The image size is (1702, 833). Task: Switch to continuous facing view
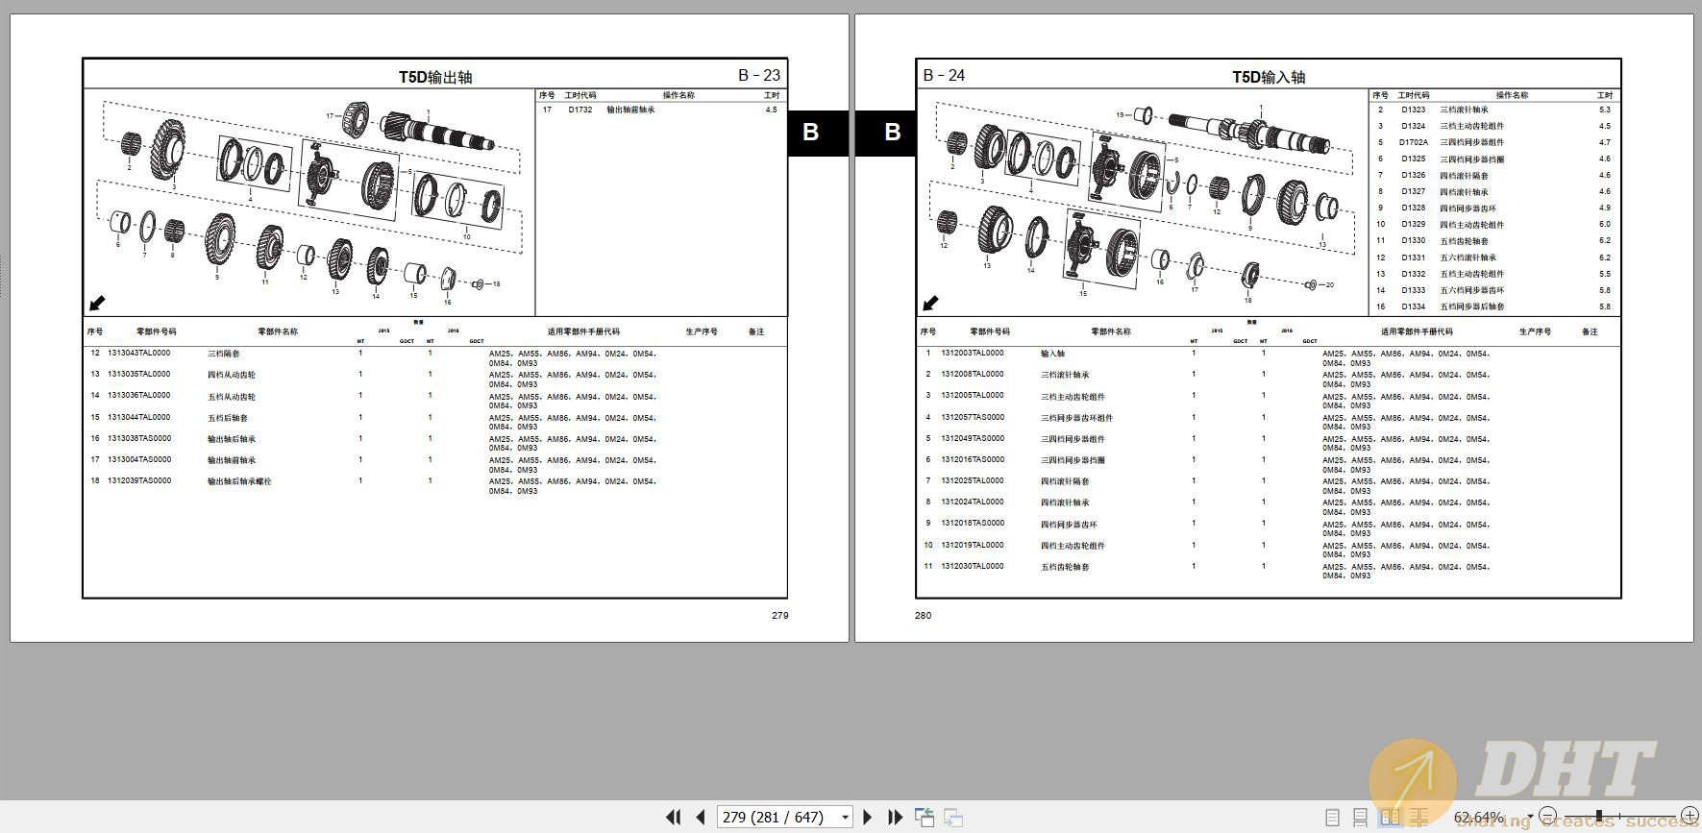pyautogui.click(x=1418, y=818)
